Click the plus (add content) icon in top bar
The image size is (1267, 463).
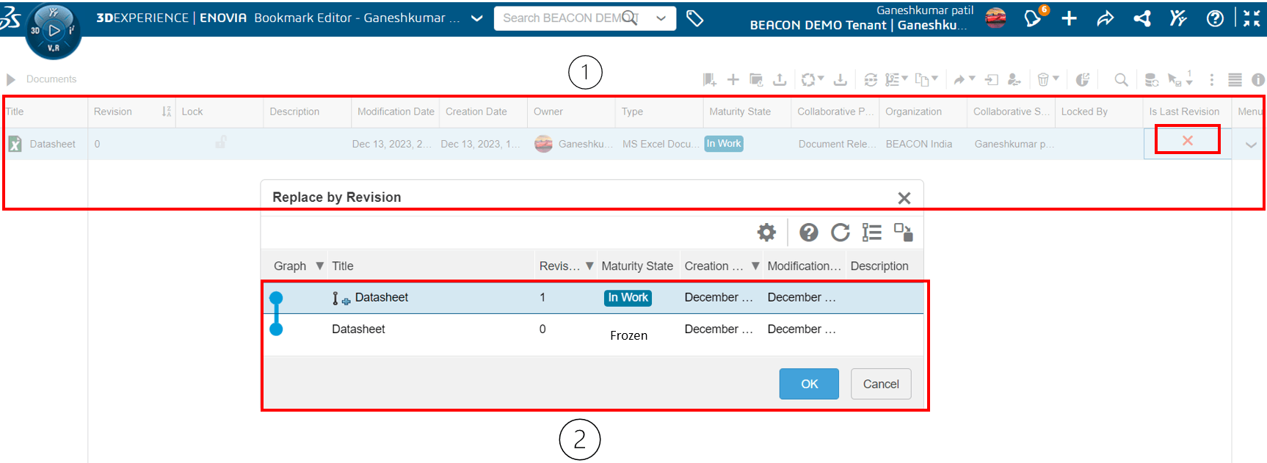tap(1070, 18)
